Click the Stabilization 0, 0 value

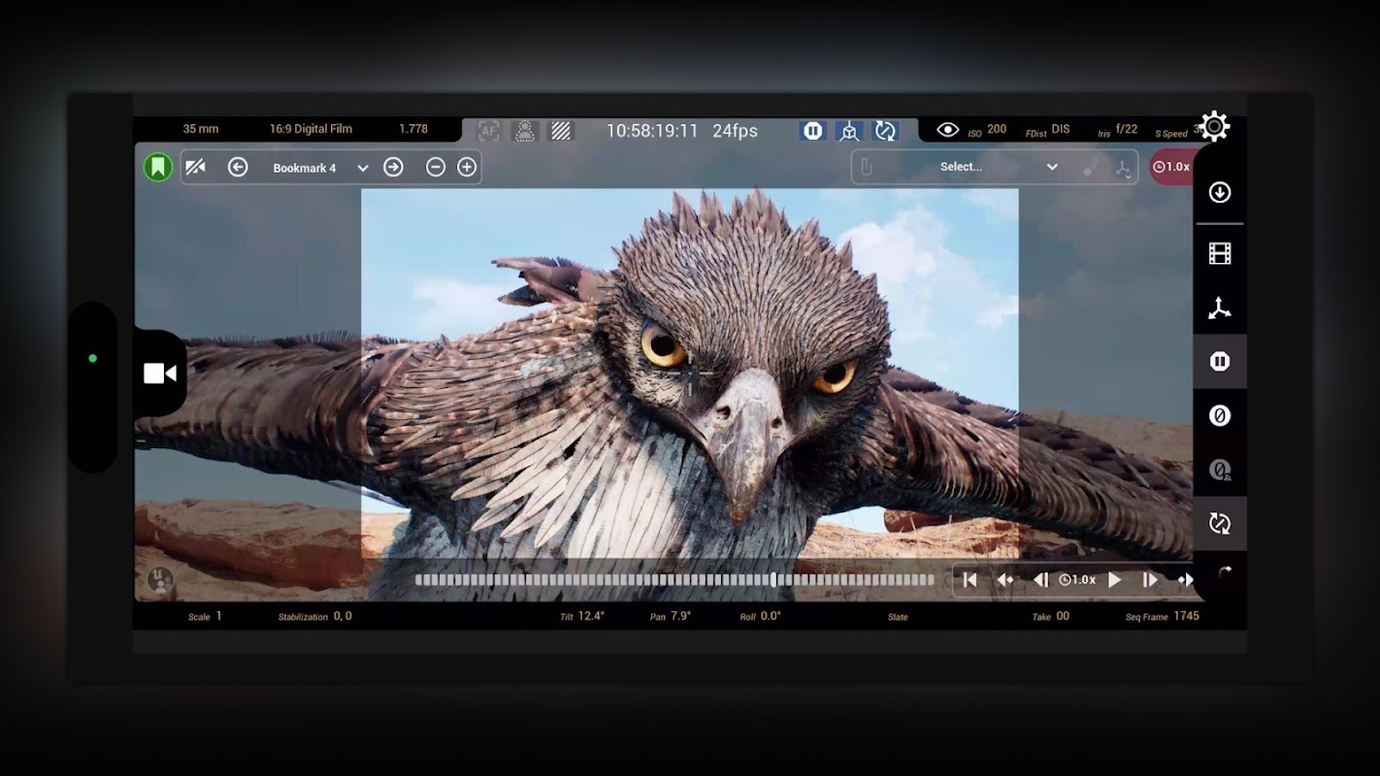pyautogui.click(x=315, y=616)
